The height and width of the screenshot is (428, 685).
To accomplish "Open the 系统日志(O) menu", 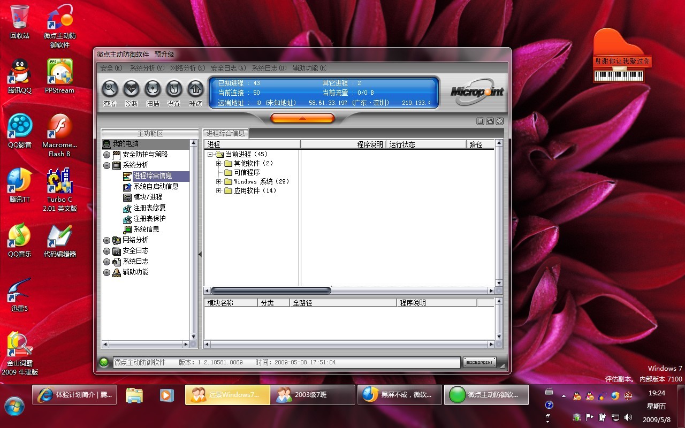I will click(x=269, y=68).
